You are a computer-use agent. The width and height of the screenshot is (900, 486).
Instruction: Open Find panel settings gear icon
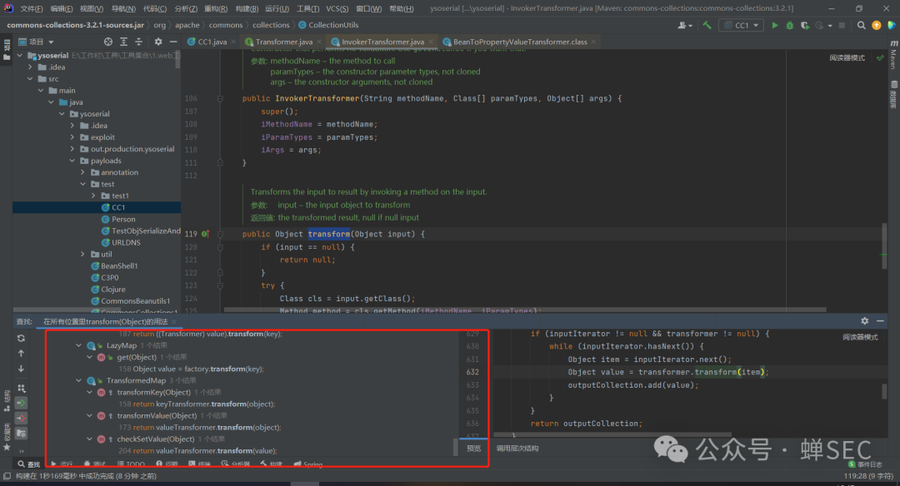864,321
